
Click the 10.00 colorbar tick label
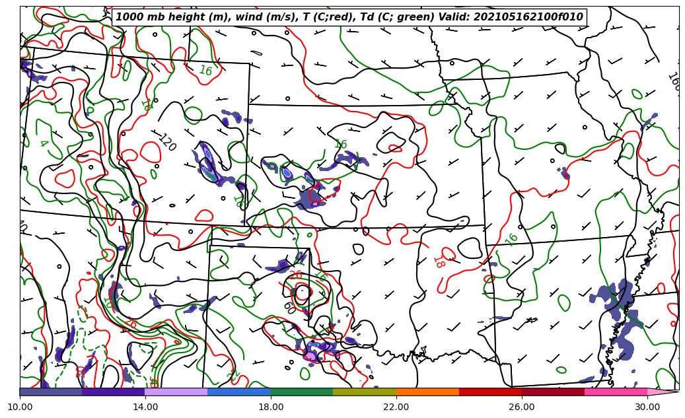click(x=20, y=407)
